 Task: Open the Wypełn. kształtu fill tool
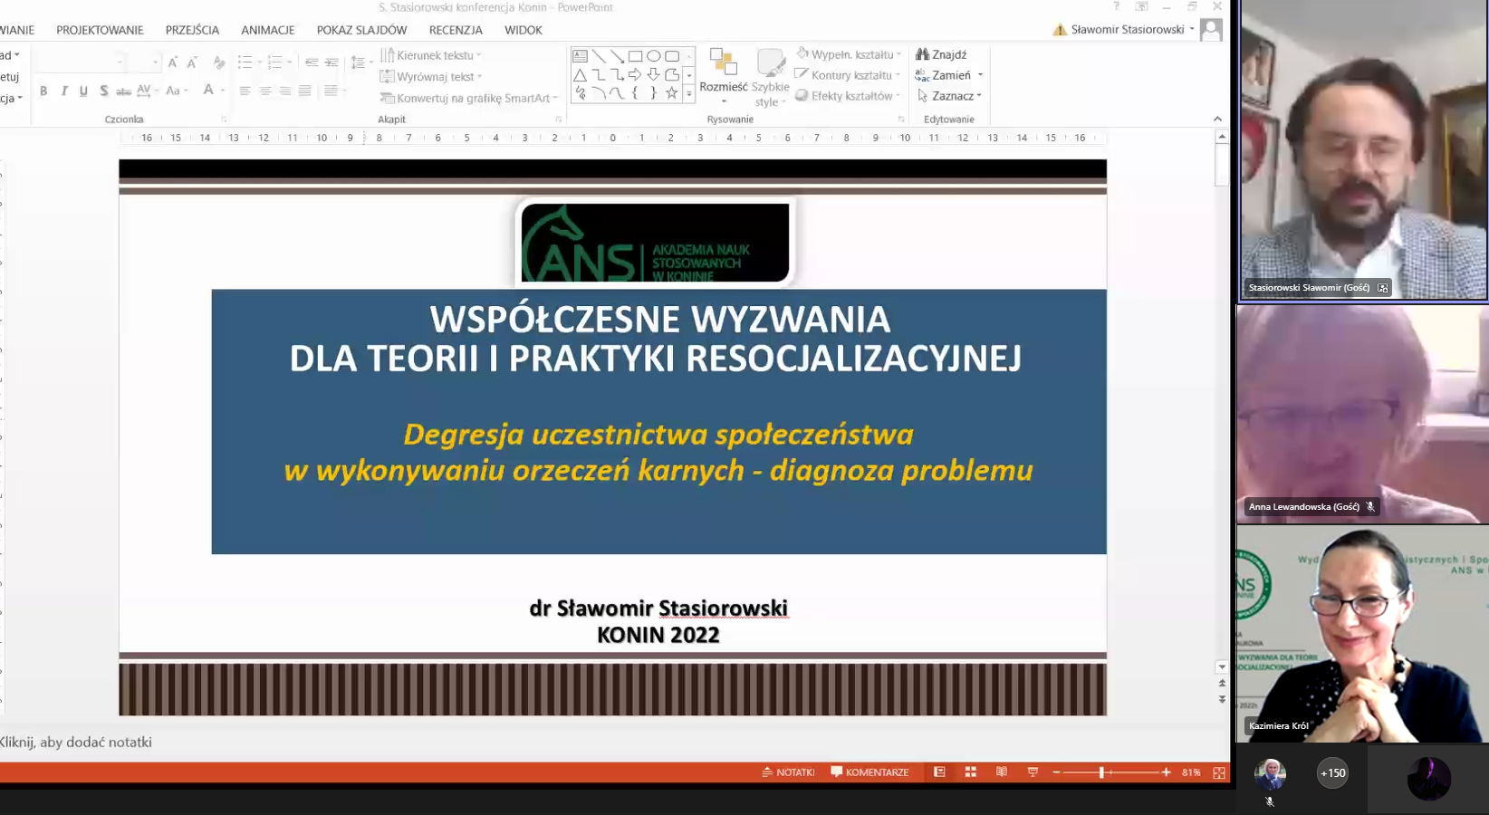pyautogui.click(x=848, y=54)
